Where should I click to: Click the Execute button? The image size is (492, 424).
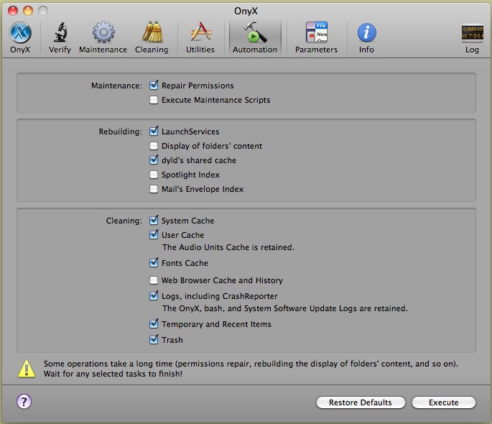click(443, 402)
